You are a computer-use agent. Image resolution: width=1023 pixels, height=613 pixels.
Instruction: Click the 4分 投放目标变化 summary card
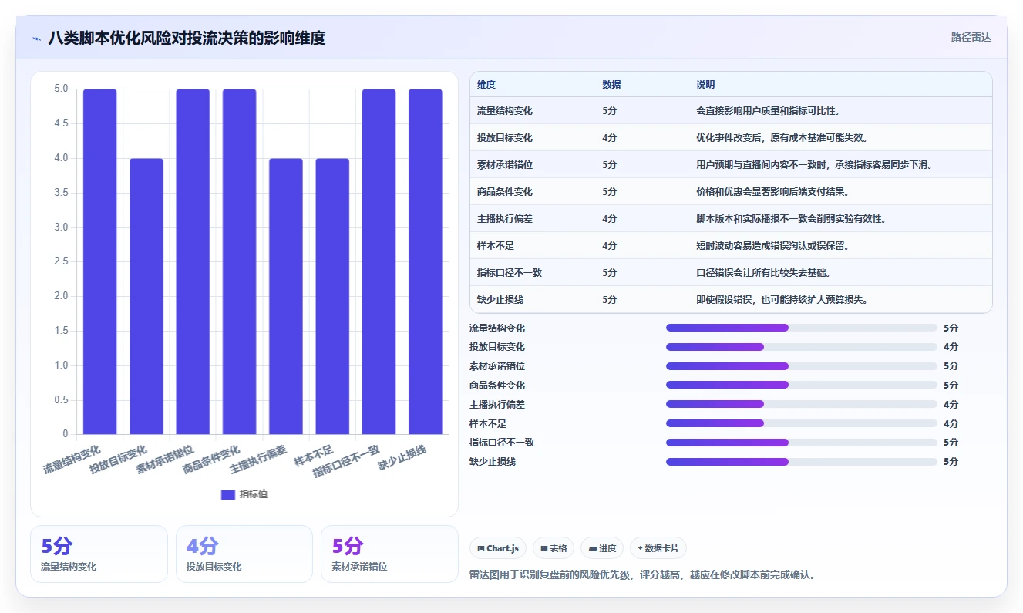point(244,554)
